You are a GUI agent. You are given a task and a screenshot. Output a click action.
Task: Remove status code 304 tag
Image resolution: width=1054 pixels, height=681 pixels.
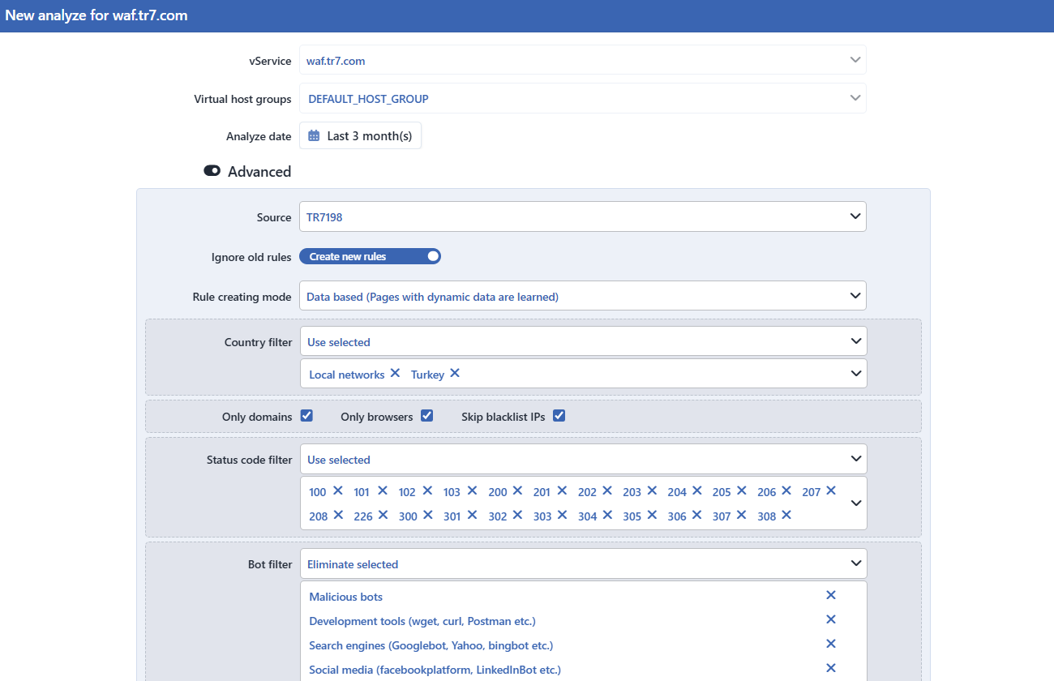(x=606, y=515)
